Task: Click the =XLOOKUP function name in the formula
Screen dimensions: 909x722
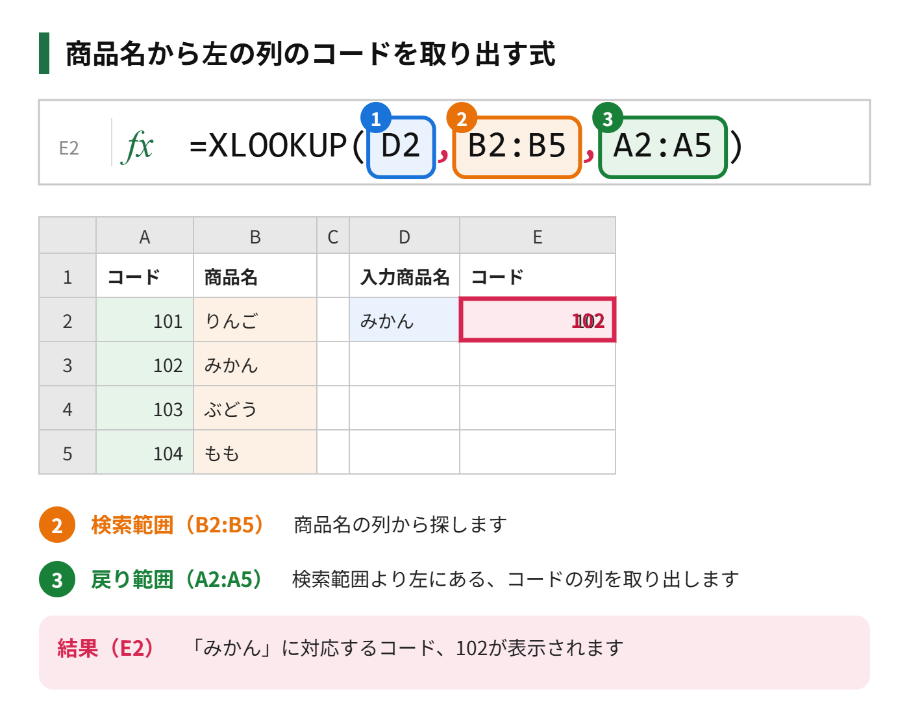Action: coord(268,145)
